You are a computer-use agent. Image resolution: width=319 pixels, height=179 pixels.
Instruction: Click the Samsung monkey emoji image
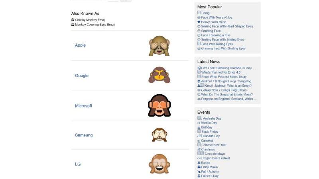point(159,135)
